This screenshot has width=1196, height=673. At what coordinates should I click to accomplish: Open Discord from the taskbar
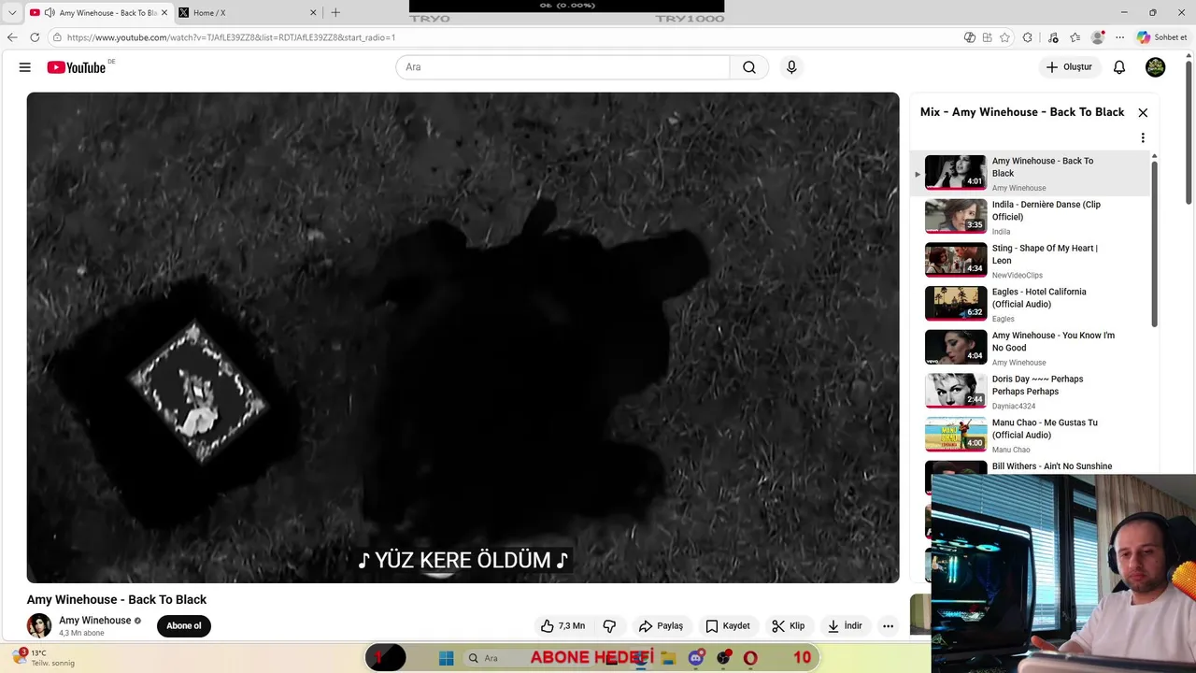[696, 658]
